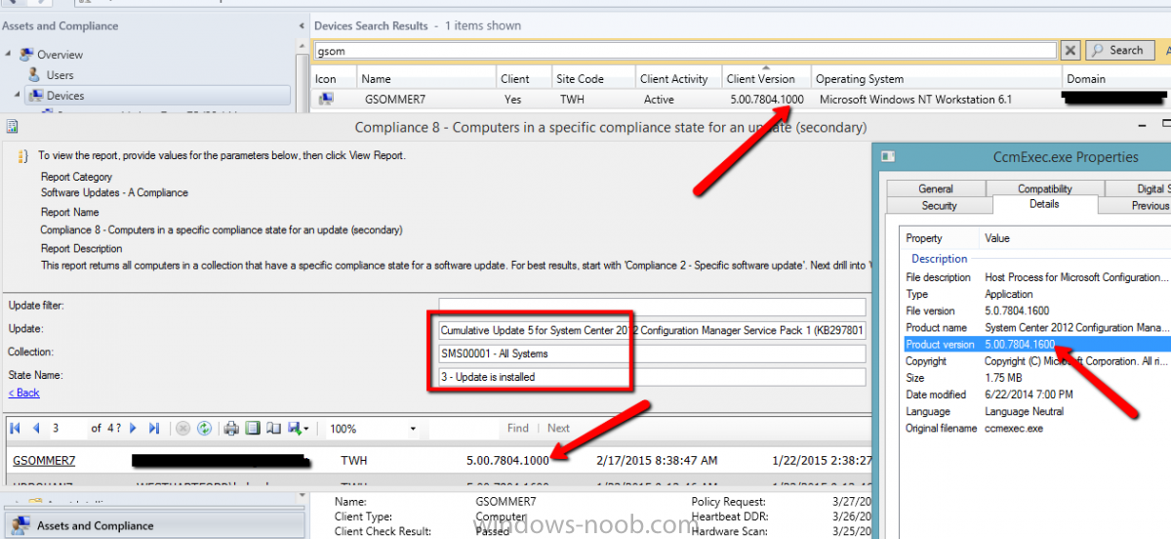Click the report page number field

pyautogui.click(x=67, y=429)
